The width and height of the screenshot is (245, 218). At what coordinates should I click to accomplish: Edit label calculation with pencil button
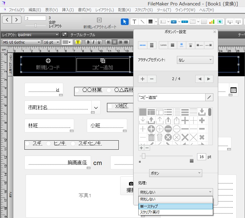pos(209,97)
